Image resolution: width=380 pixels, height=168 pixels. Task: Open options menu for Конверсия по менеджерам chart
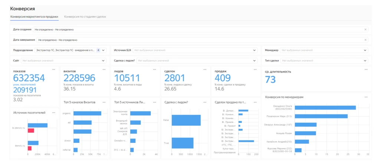(366, 97)
